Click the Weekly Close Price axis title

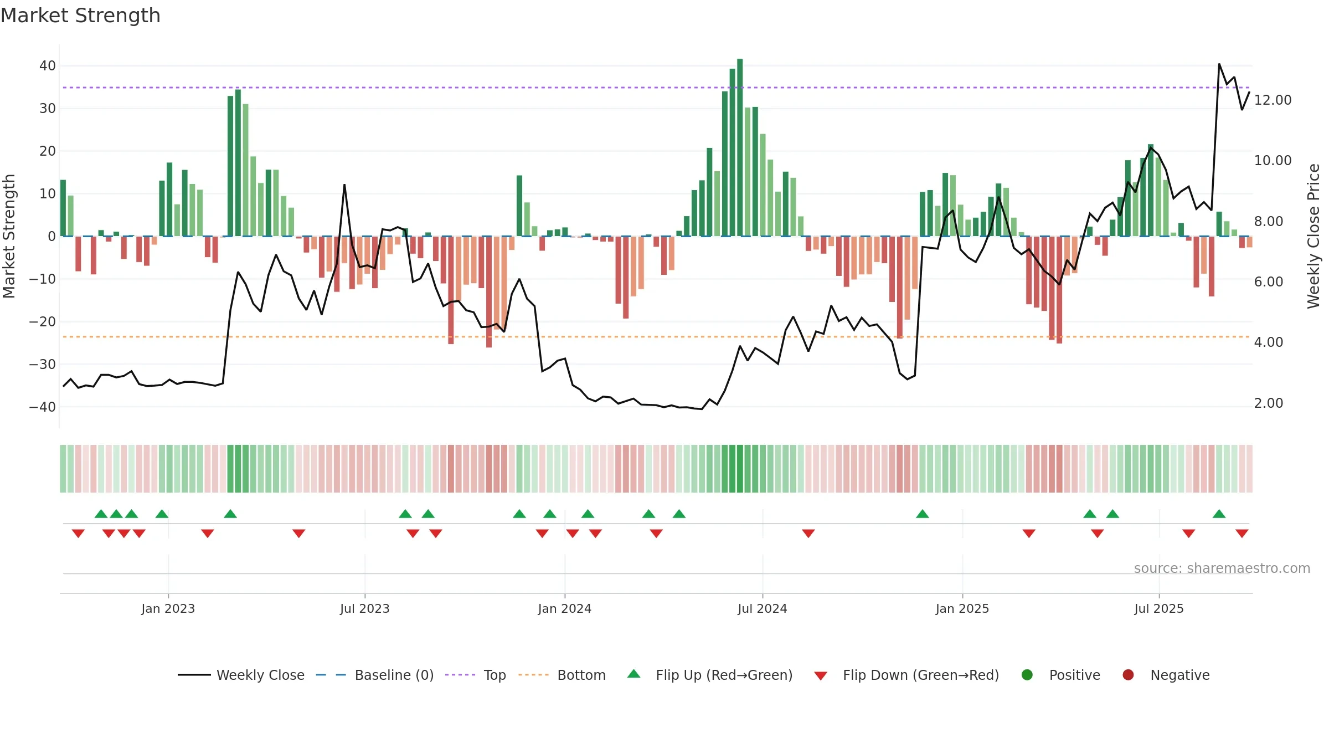[1313, 236]
